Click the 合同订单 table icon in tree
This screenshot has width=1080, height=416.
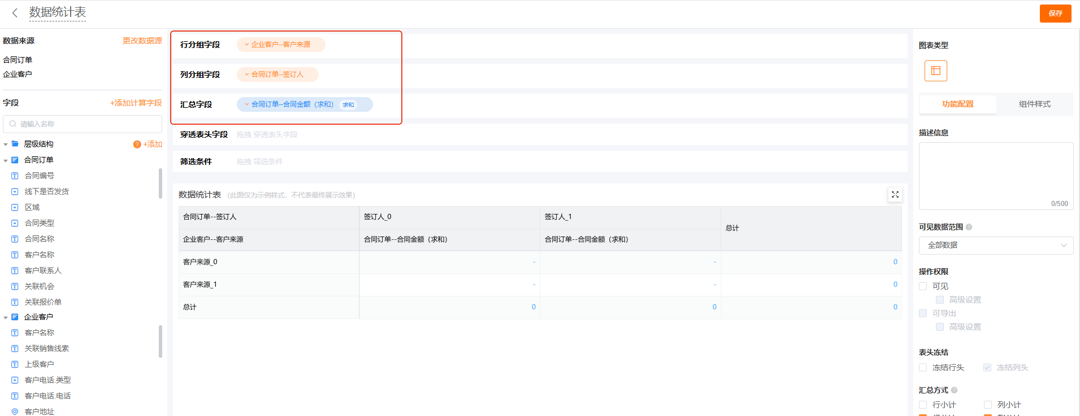15,160
